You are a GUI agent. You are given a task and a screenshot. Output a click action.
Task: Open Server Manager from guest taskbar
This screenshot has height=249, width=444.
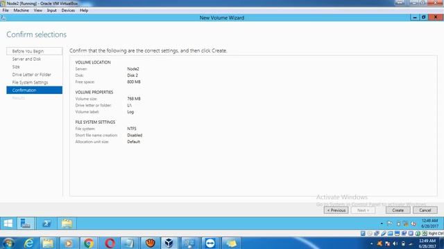tap(26, 223)
